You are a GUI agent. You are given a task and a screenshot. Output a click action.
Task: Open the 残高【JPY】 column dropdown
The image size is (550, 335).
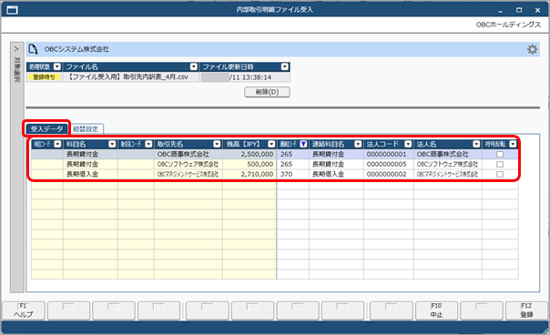click(x=271, y=144)
